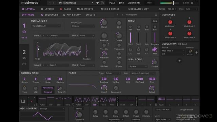Image resolution: width=217 pixels, height=122 pixels.
Task: Click the wavetable Position slider
Action: (x=87, y=51)
